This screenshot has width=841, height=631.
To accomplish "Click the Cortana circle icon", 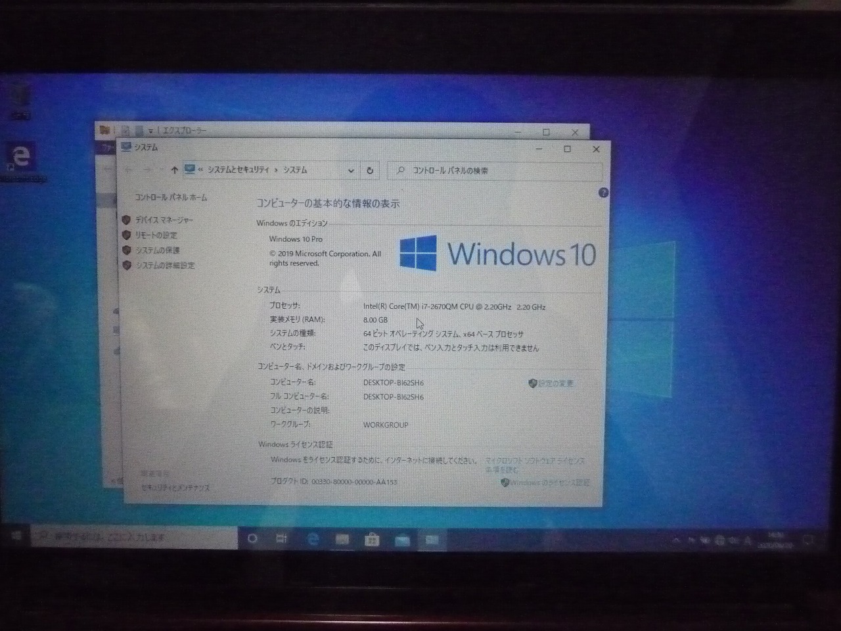I will pos(252,538).
